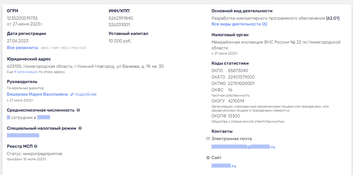353x175 pixels.
Task: Open the hidden website .ru link
Action: tap(224, 166)
